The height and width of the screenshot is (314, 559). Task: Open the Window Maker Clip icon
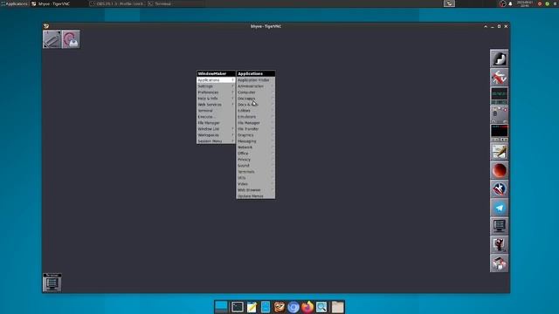pos(52,39)
